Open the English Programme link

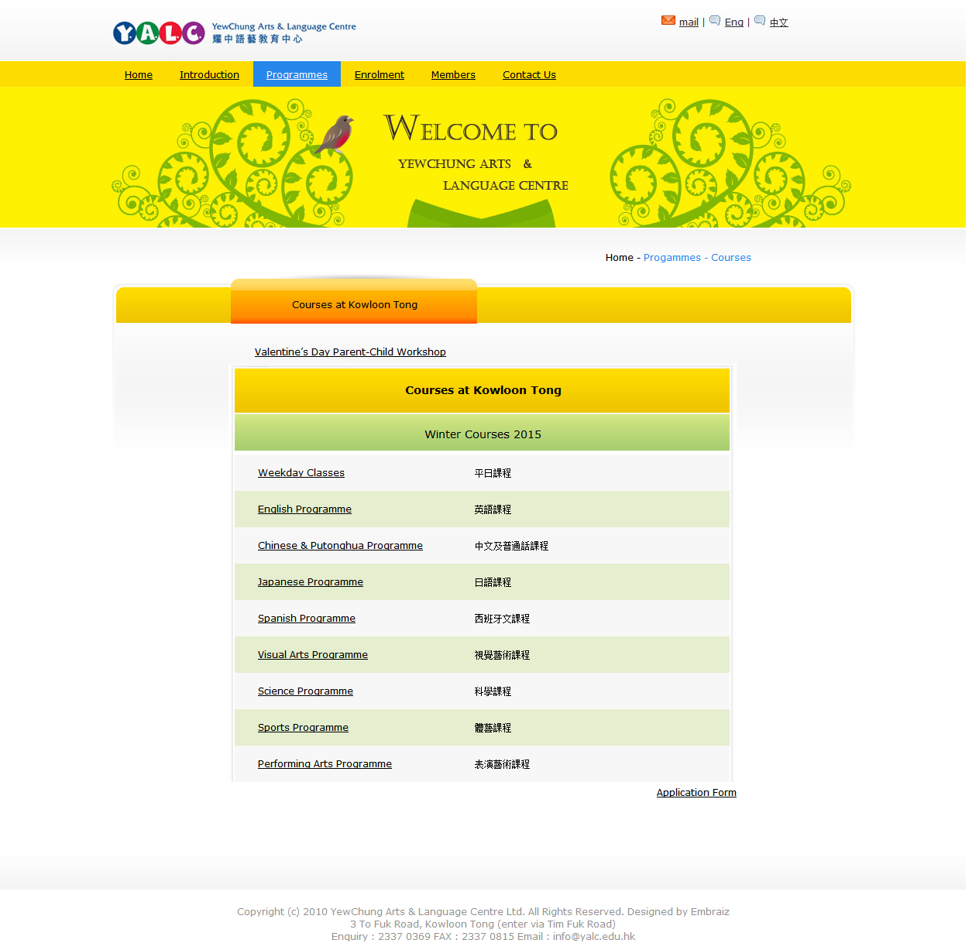tap(304, 509)
